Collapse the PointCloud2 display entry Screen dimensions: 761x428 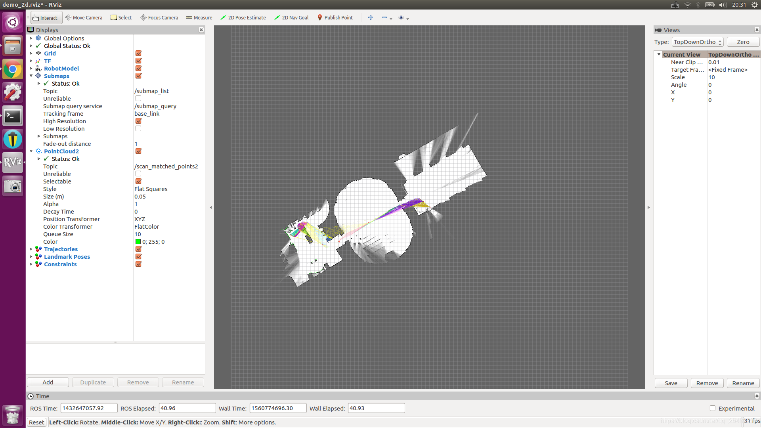pos(31,151)
